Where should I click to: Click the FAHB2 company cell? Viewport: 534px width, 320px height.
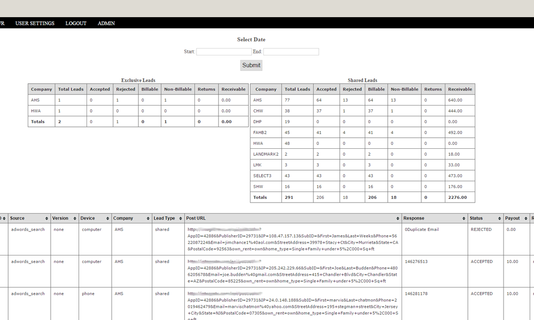pyautogui.click(x=266, y=133)
